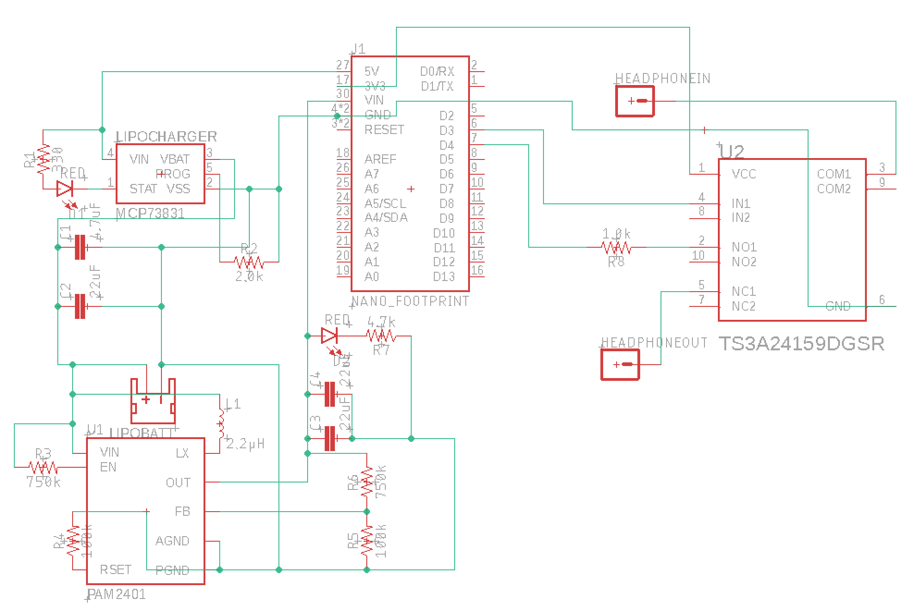This screenshot has height=611, width=914.
Task: Click the FB pin label on U1
Action: [182, 511]
